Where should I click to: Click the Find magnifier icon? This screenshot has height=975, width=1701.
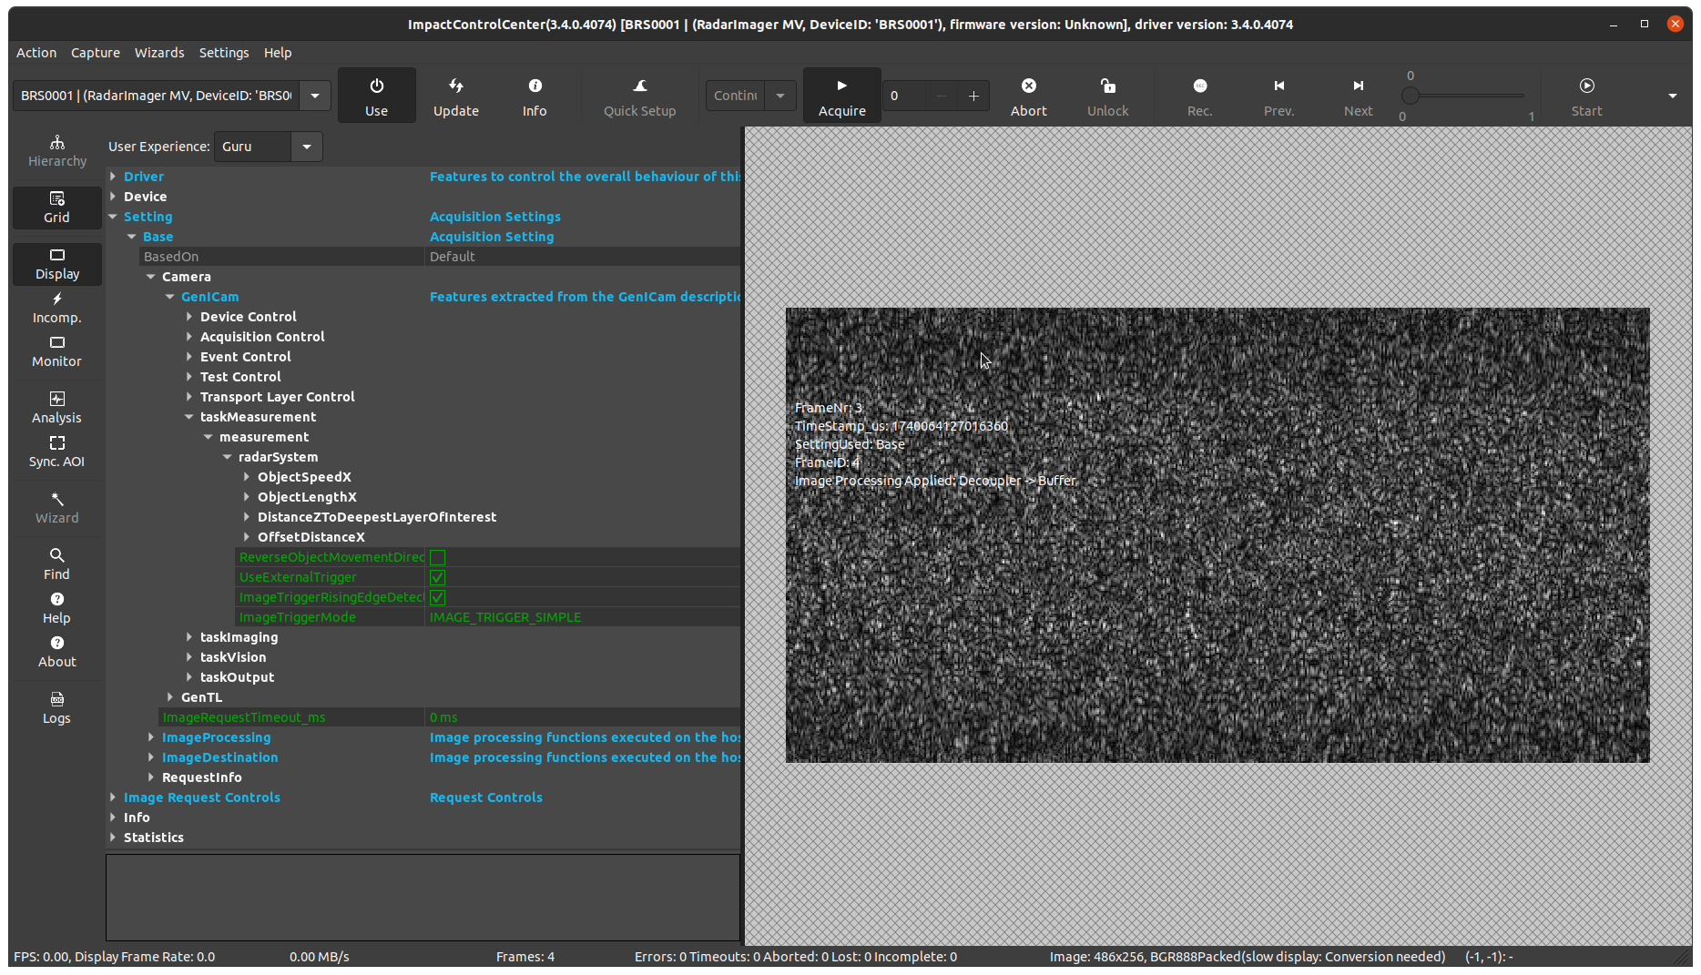57,555
